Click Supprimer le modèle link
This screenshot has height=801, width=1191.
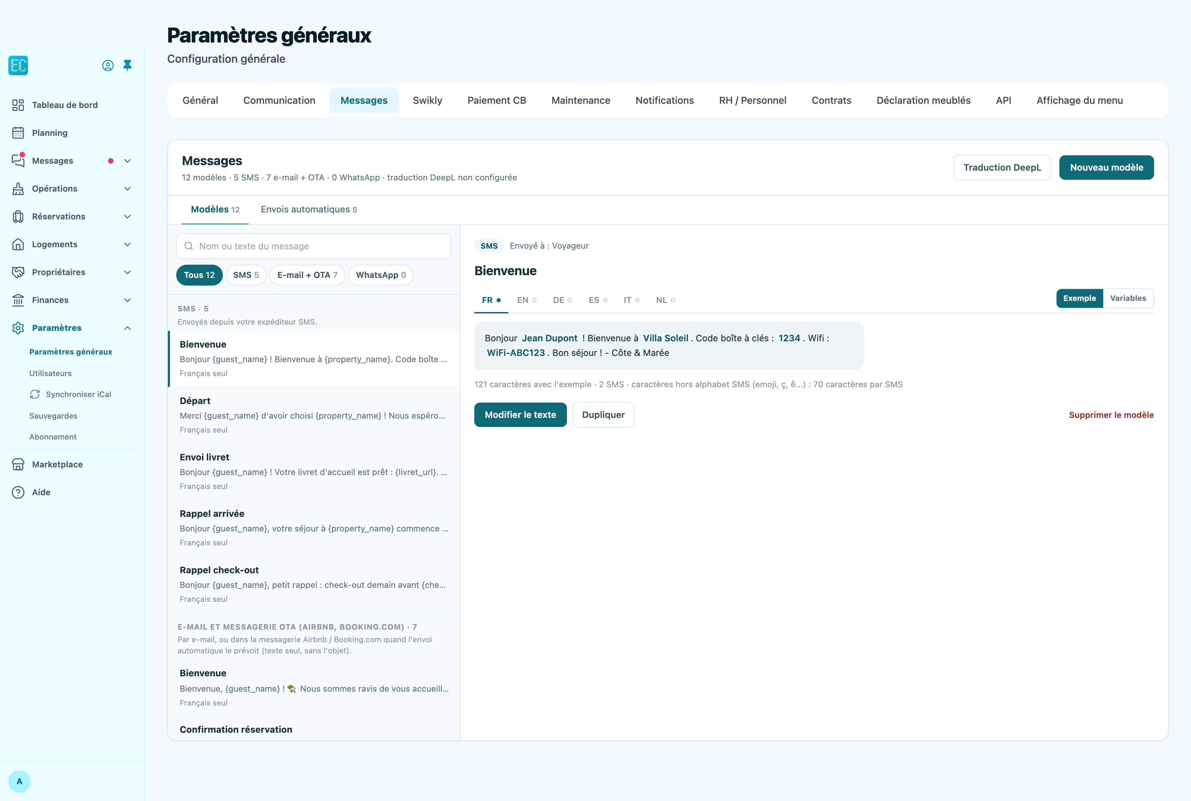1111,415
